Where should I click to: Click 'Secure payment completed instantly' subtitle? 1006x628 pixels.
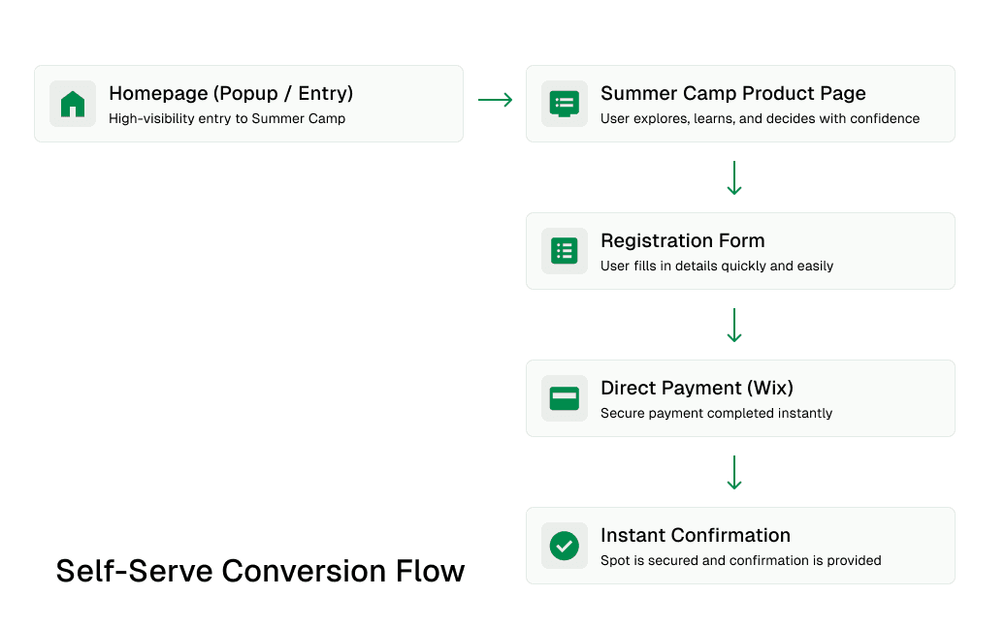click(x=716, y=413)
